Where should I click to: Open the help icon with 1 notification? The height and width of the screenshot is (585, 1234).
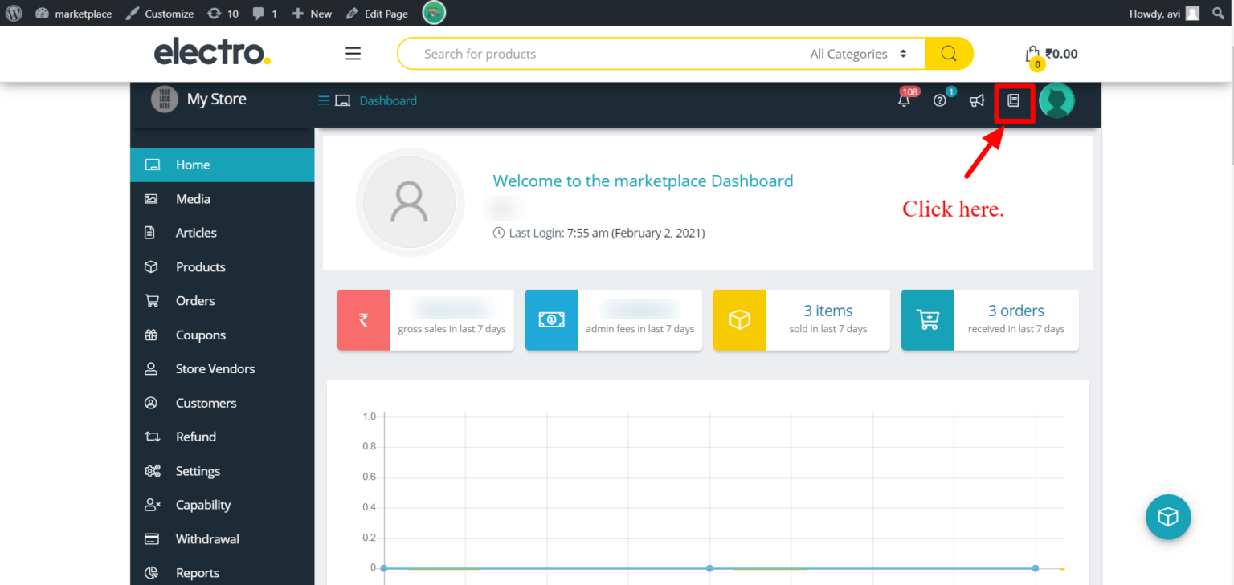pyautogui.click(x=940, y=103)
